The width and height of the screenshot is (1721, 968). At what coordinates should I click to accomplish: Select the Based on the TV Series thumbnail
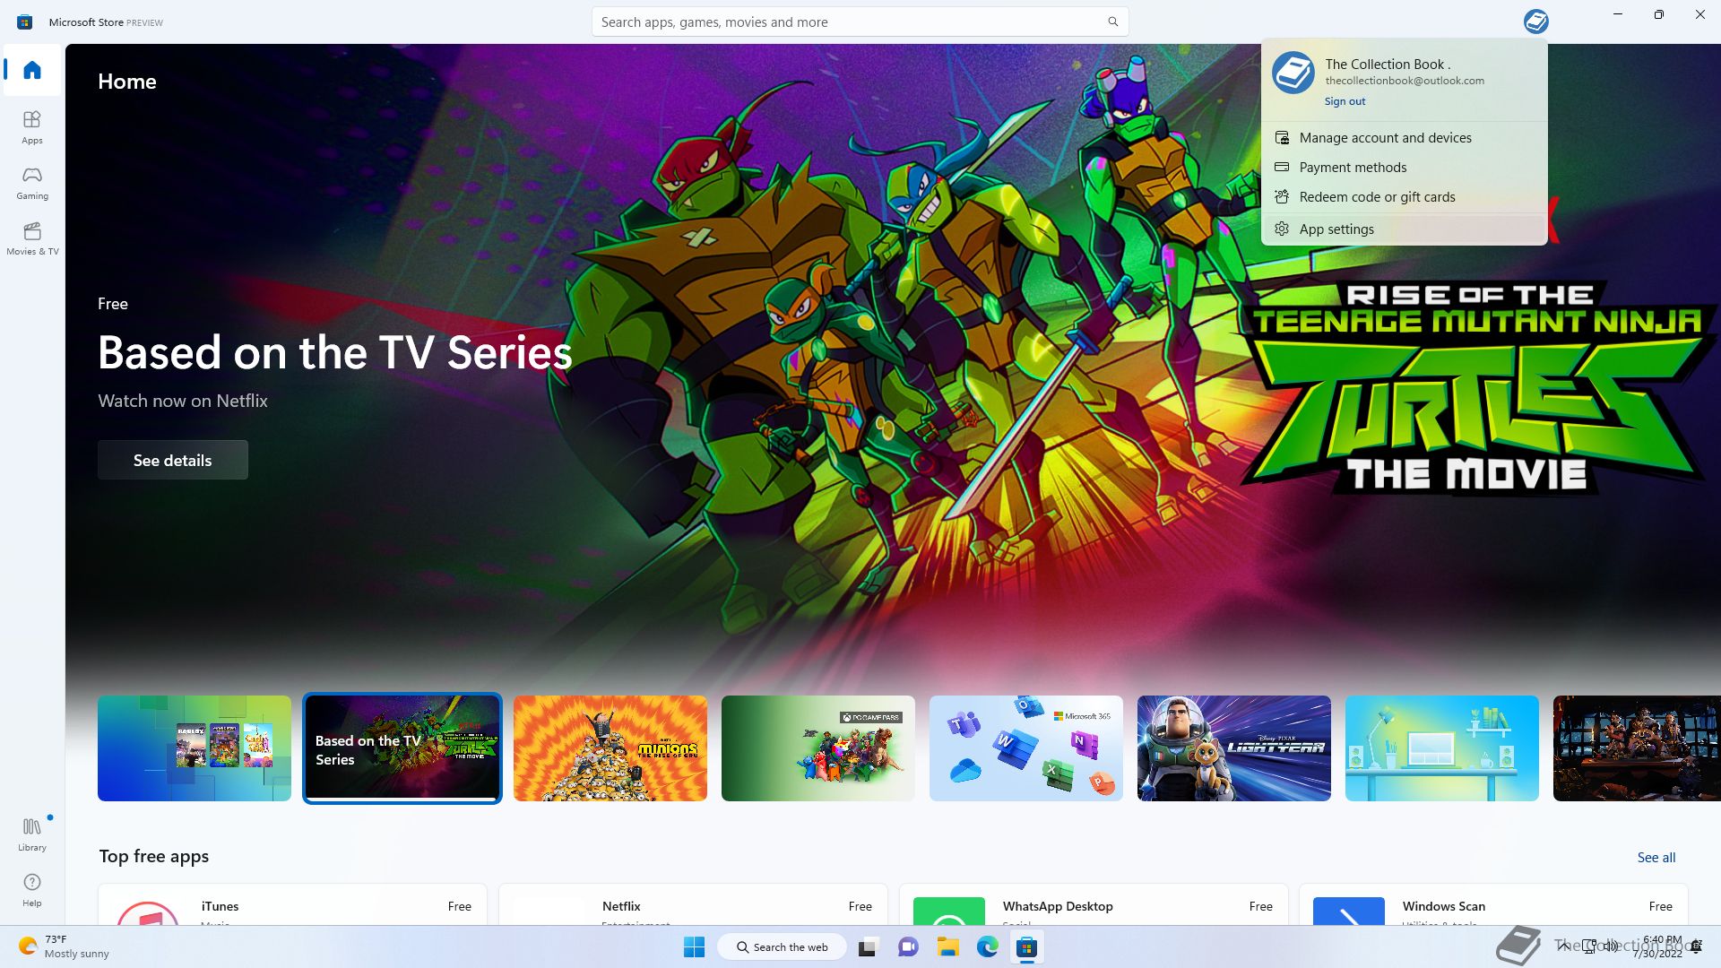click(x=402, y=748)
